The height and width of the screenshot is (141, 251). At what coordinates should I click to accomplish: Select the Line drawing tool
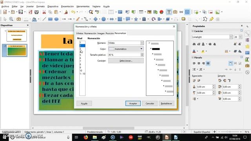coord(44,19)
